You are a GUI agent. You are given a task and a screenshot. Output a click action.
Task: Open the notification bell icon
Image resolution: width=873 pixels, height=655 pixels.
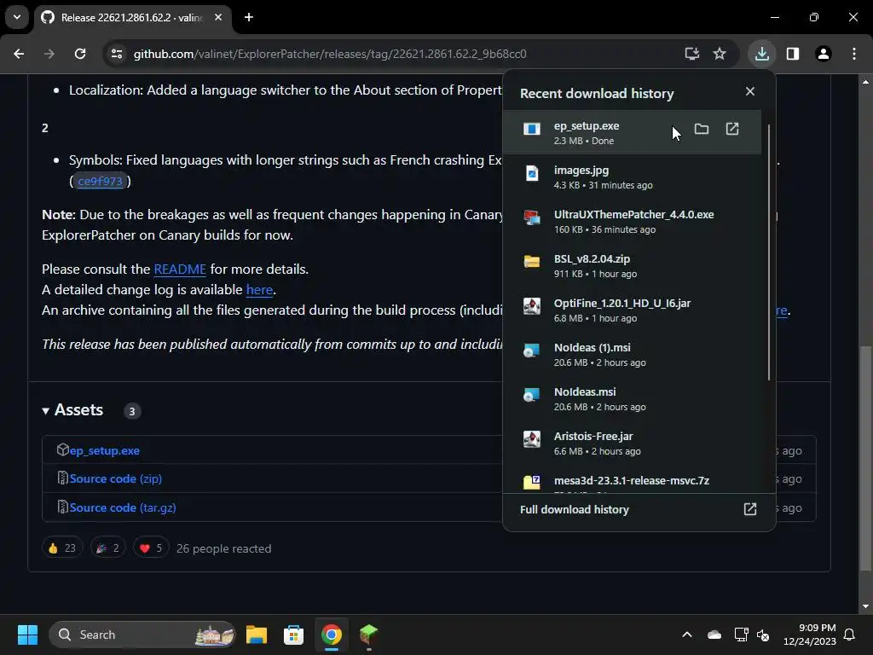[850, 635]
